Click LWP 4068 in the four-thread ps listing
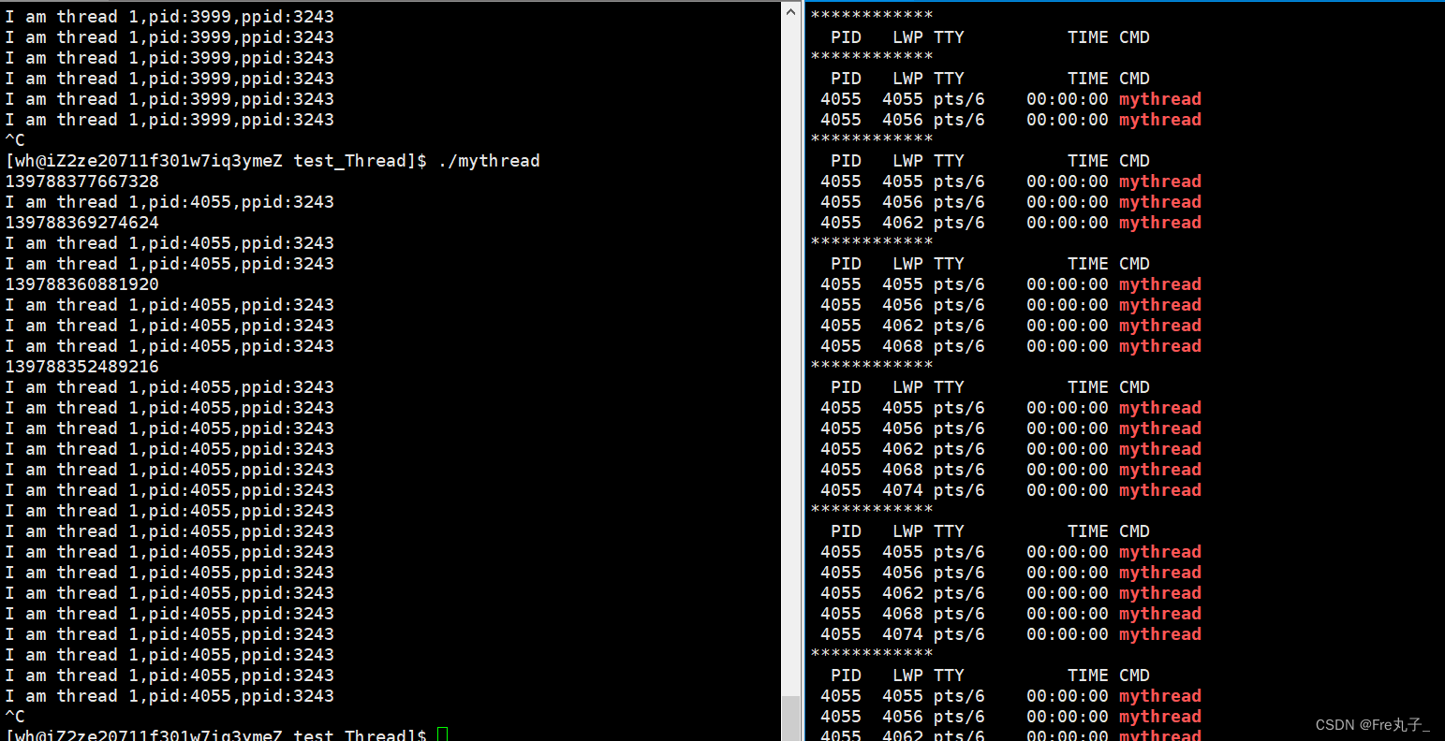This screenshot has height=741, width=1445. coord(903,346)
